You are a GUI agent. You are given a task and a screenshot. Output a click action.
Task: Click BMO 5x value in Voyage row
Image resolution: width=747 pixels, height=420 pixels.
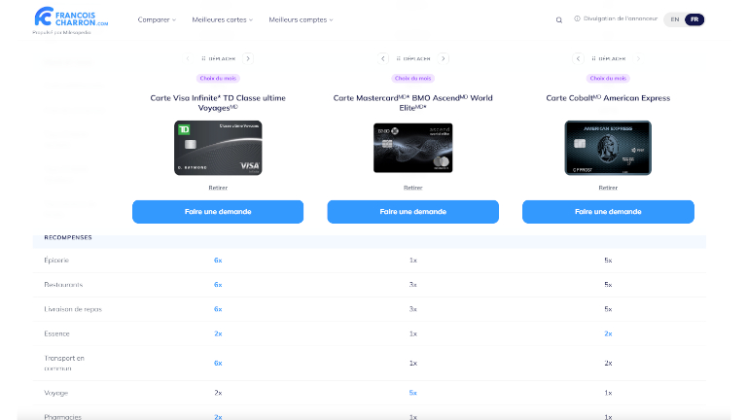(x=413, y=393)
